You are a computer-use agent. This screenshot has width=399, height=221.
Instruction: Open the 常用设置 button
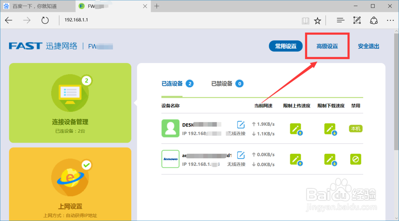pos(286,46)
